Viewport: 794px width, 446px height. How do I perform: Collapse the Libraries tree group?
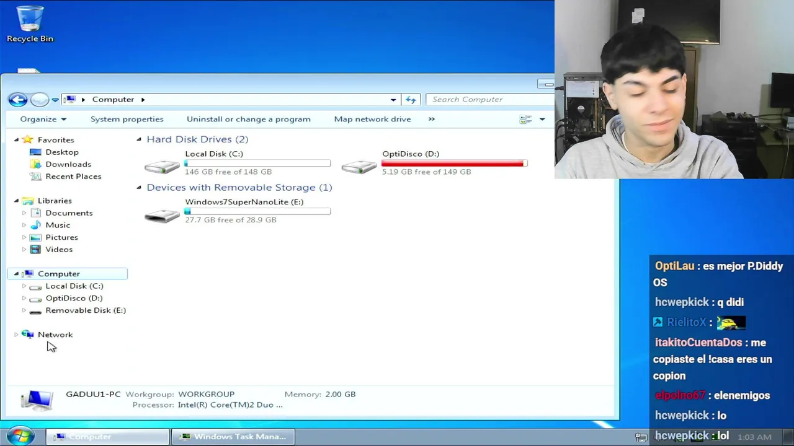(16, 201)
